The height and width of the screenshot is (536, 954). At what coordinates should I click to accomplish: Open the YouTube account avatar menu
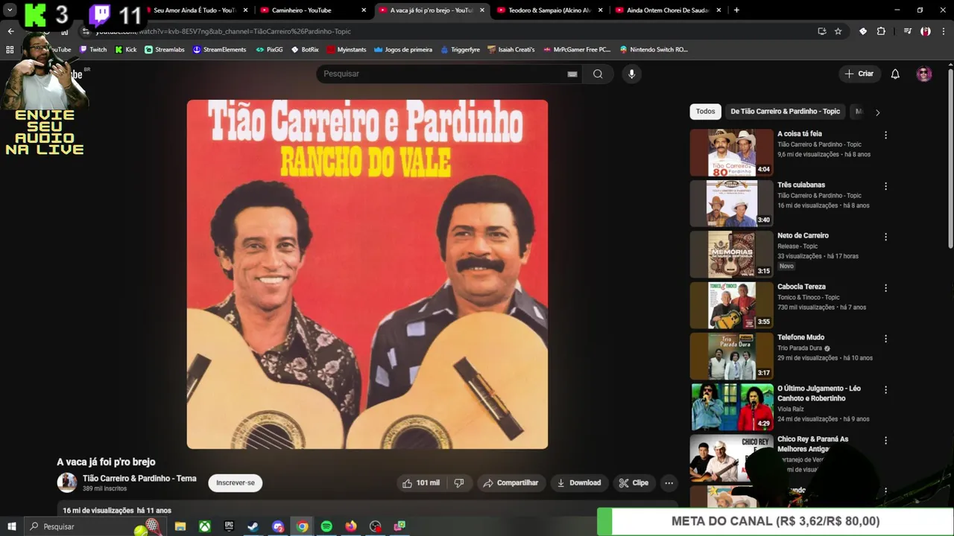924,74
